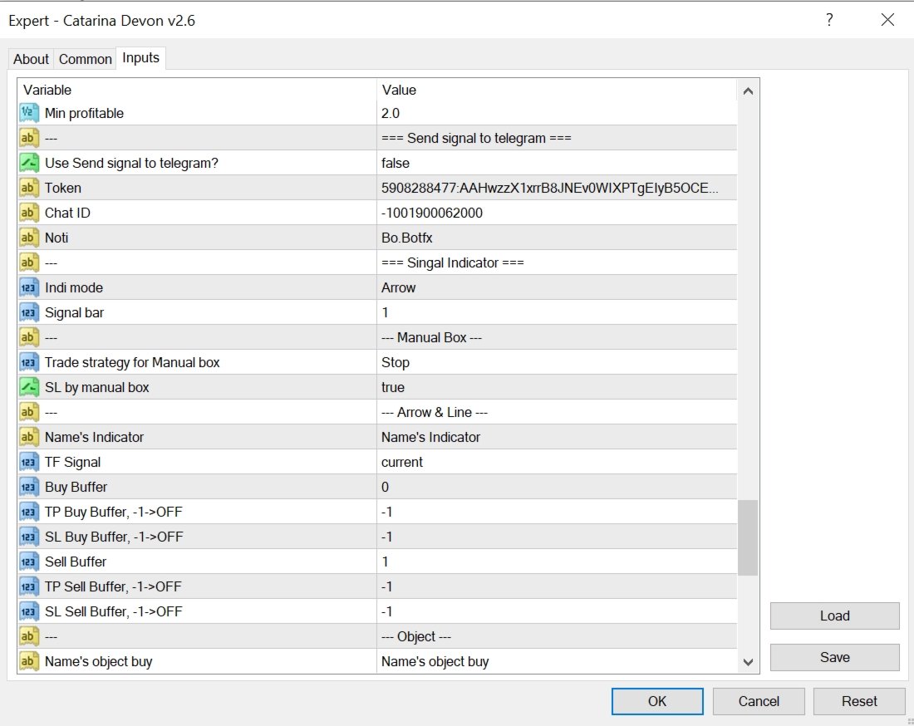
Task: Click the icon beside Name's Indicator
Action: (x=29, y=437)
